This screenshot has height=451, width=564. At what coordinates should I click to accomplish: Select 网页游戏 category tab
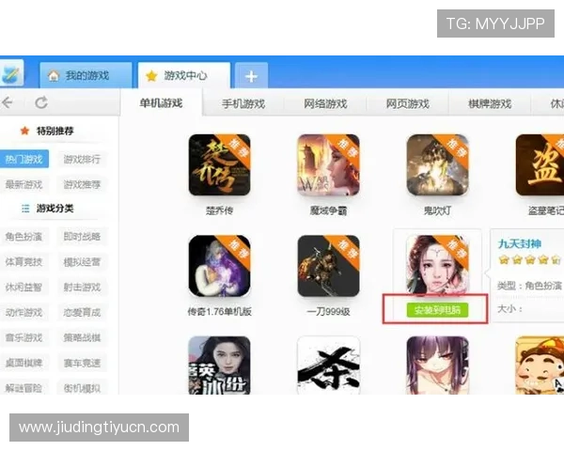[408, 104]
